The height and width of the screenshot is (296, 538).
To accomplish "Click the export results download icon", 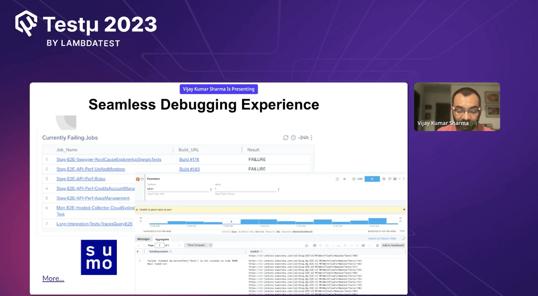I will pyautogui.click(x=306, y=246).
